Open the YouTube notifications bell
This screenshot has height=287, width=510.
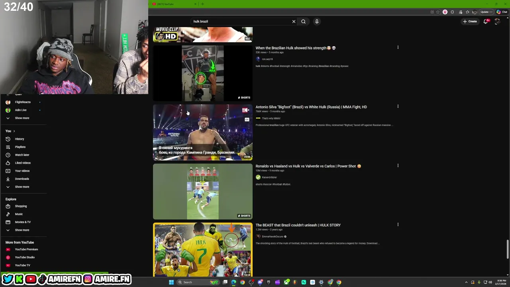[486, 22]
